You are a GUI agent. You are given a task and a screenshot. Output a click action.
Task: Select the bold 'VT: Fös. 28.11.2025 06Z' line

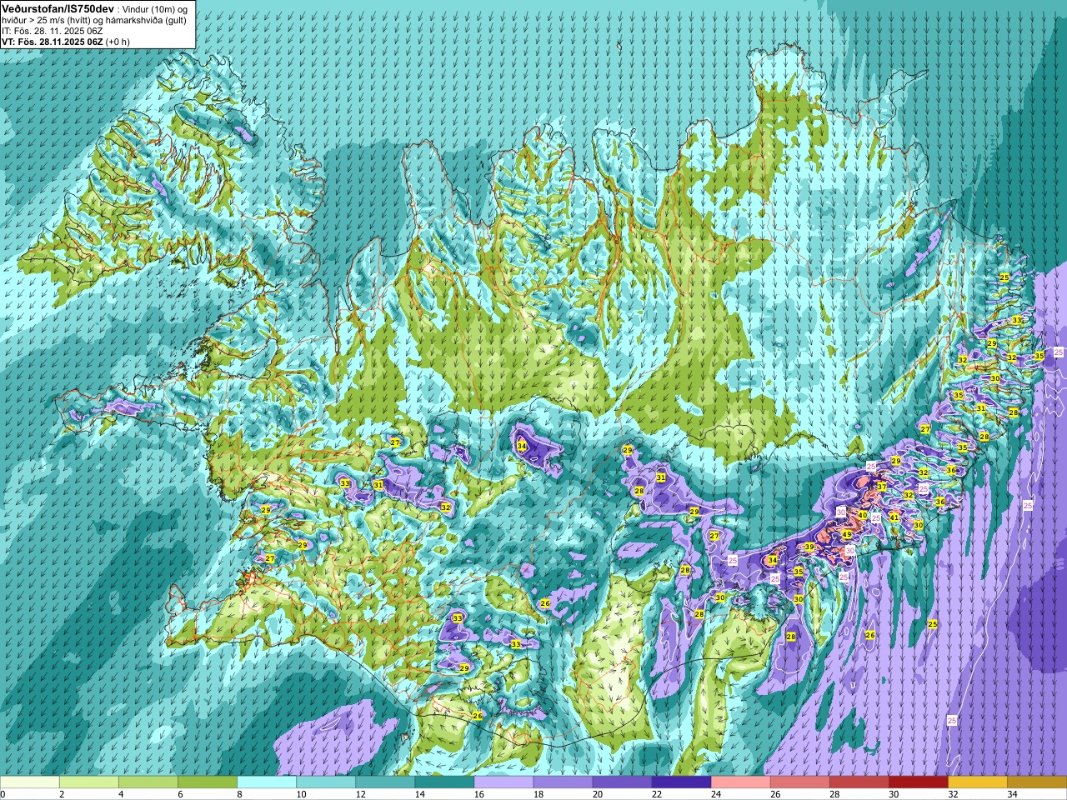(x=53, y=42)
